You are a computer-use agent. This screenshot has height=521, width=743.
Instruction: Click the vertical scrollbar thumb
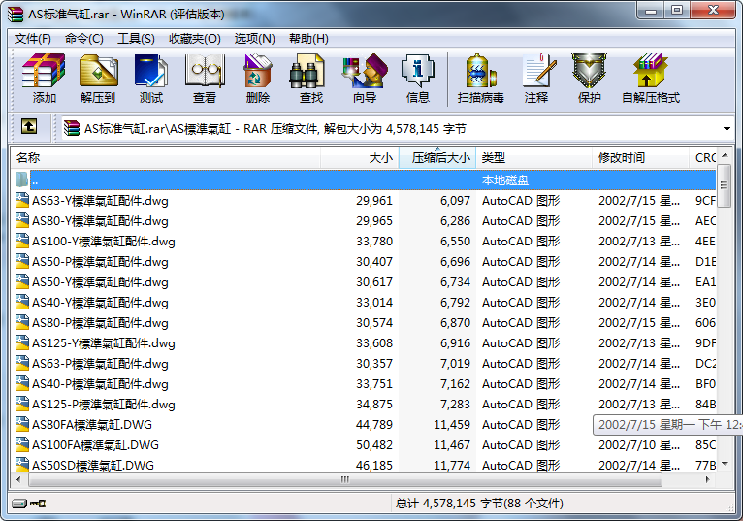tap(724, 185)
